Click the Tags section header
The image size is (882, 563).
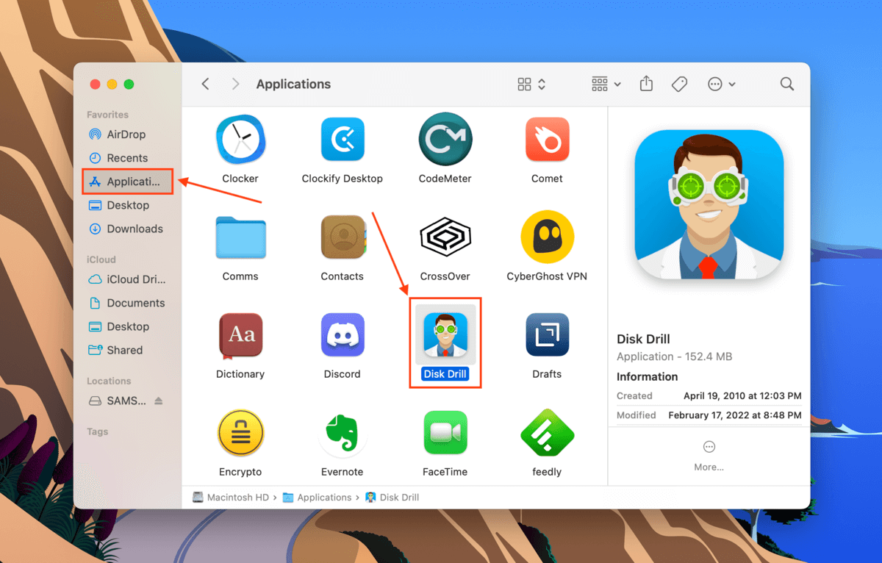97,431
